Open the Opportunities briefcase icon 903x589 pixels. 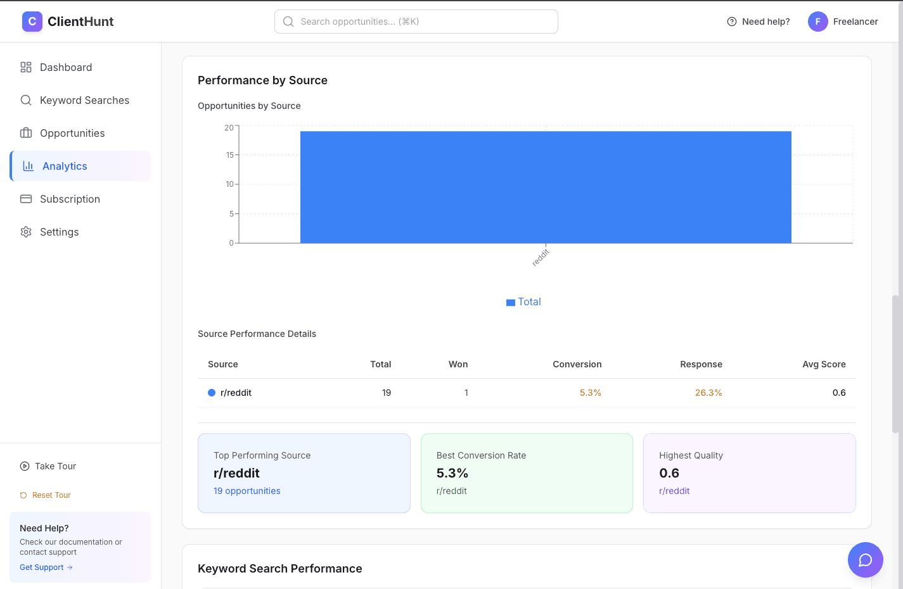point(26,133)
